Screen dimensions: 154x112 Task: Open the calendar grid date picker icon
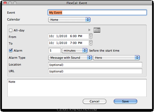97,30
